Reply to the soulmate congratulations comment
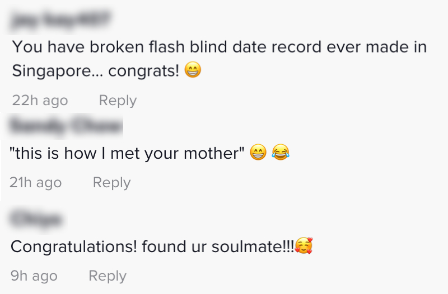The height and width of the screenshot is (294, 448). pos(108,276)
